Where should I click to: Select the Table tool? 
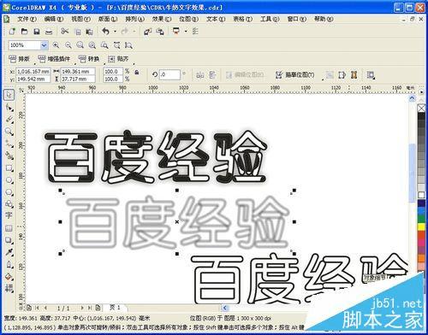pyautogui.click(x=9, y=228)
